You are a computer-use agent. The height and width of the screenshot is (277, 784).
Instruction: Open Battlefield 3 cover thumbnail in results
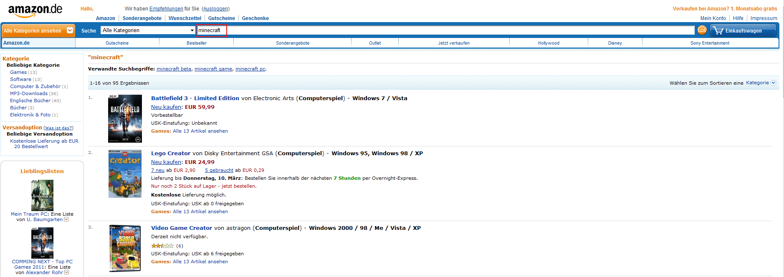coord(125,118)
